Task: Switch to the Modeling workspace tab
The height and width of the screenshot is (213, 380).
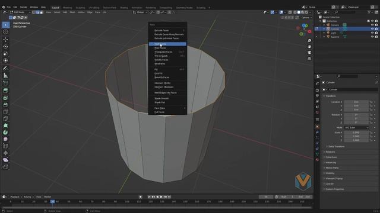Action: (67, 8)
